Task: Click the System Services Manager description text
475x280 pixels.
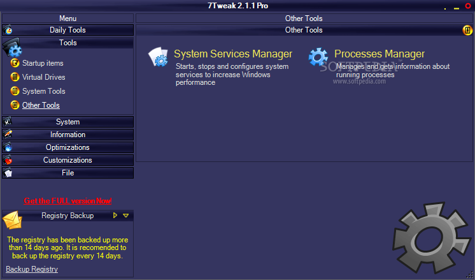Action: click(x=232, y=75)
